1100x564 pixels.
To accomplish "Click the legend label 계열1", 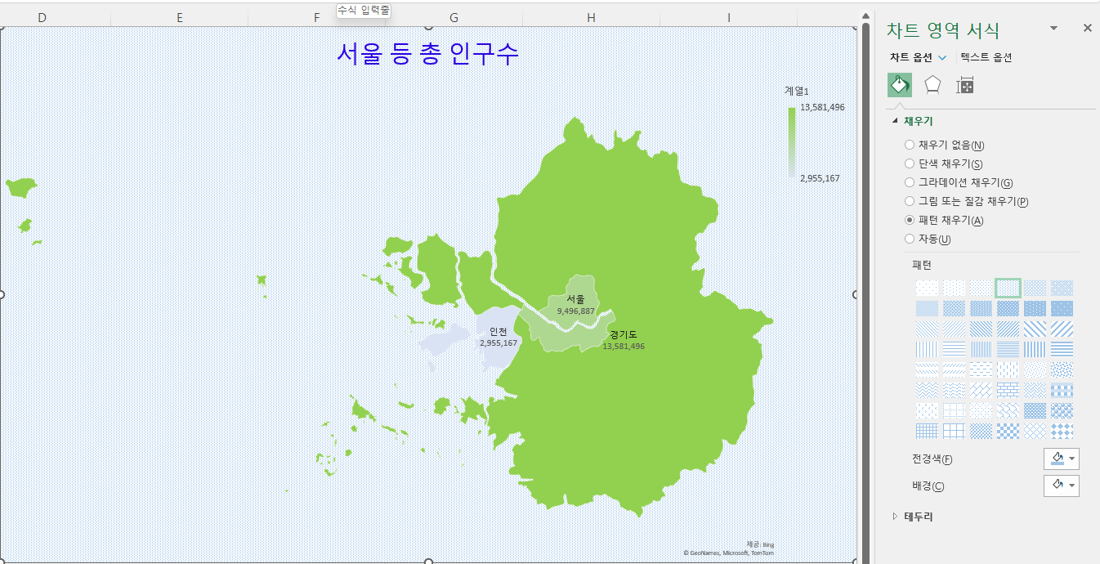I will pos(796,91).
